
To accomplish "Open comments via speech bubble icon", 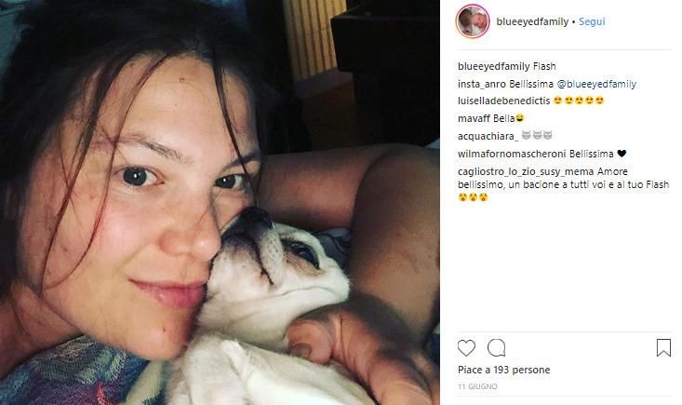I will tap(496, 348).
